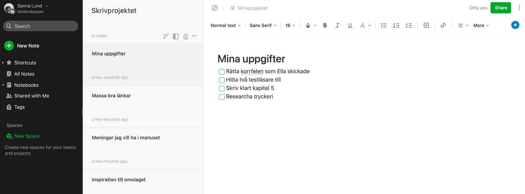The width and height of the screenshot is (525, 194).
Task: Select the Massa bra länkar note
Action: click(x=143, y=107)
